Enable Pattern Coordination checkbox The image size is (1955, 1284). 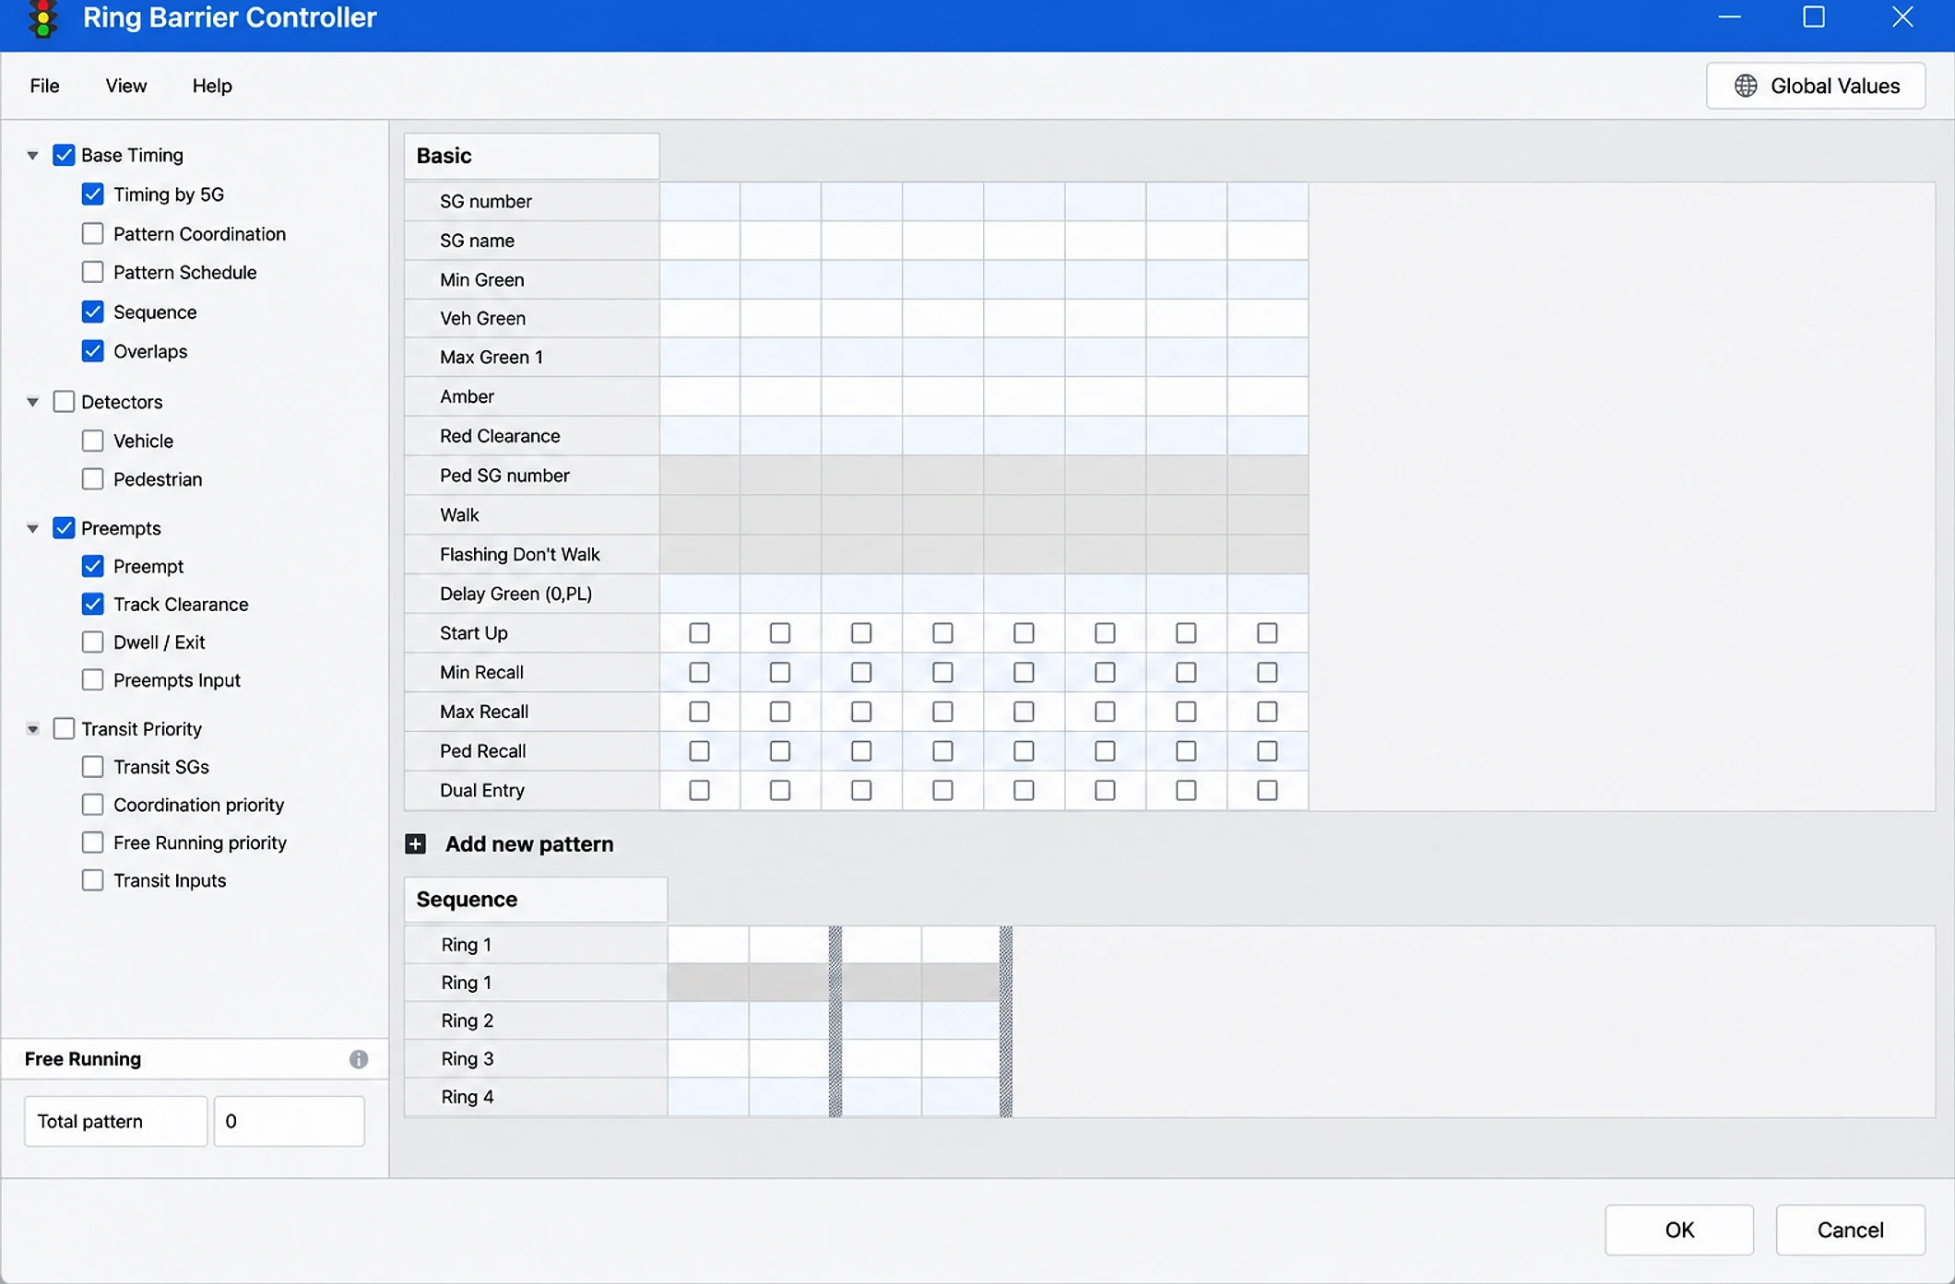[x=92, y=234]
